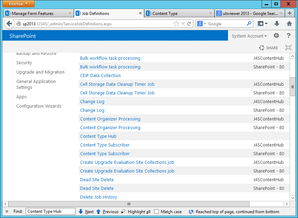Open Apps in the left navigation
Viewport: 298px width, 218px height.
pyautogui.click(x=21, y=97)
